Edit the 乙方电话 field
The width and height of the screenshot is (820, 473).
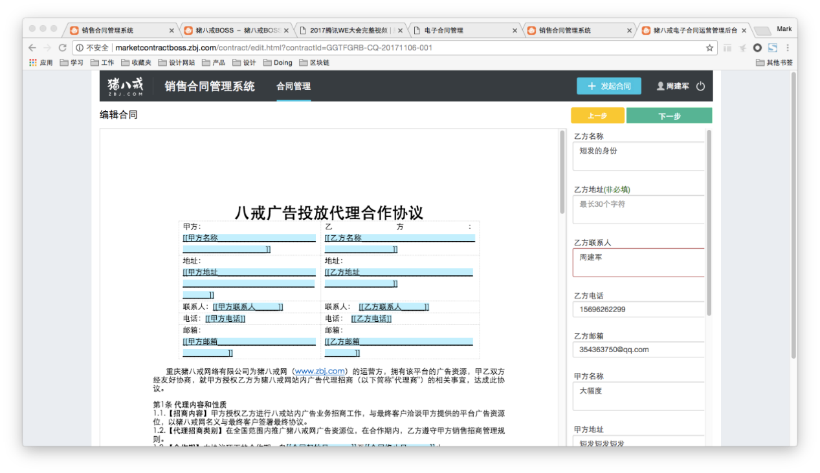click(639, 310)
